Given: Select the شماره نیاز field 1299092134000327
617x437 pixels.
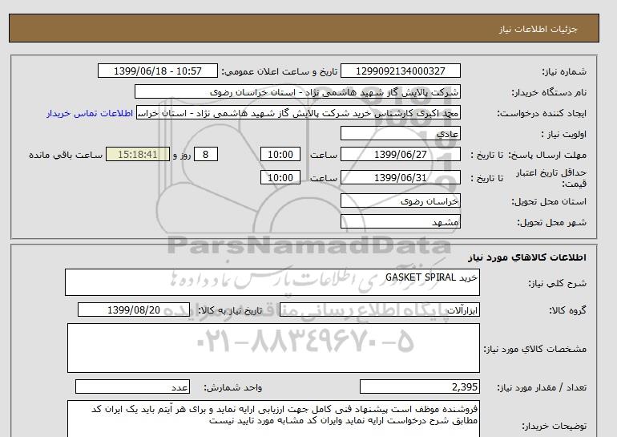Looking at the screenshot, I should coord(400,71).
